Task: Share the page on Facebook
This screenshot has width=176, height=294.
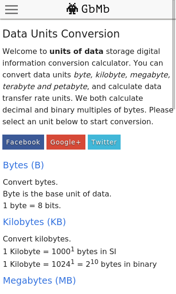Action: (23, 142)
